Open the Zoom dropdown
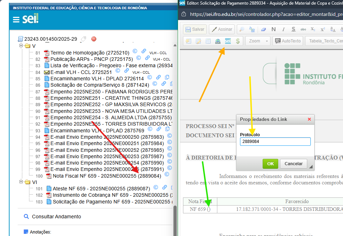The width and height of the screenshot is (343, 236). pyautogui.click(x=258, y=41)
